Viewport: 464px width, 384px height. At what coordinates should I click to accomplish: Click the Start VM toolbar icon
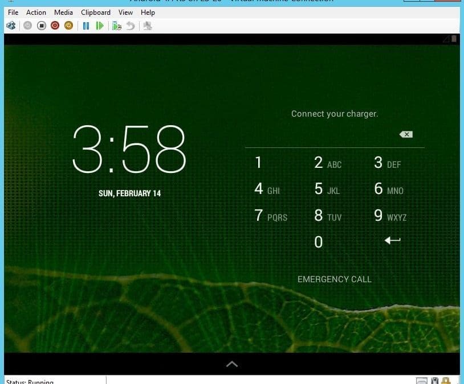point(27,26)
